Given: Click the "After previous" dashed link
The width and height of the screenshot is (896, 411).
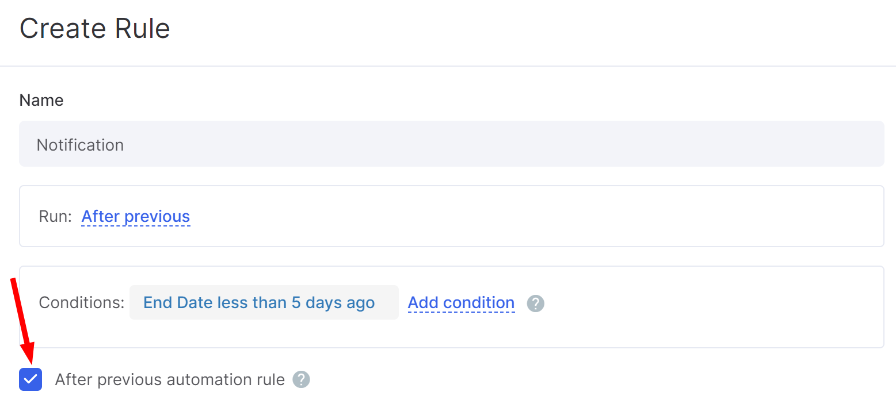Looking at the screenshot, I should click(x=136, y=217).
